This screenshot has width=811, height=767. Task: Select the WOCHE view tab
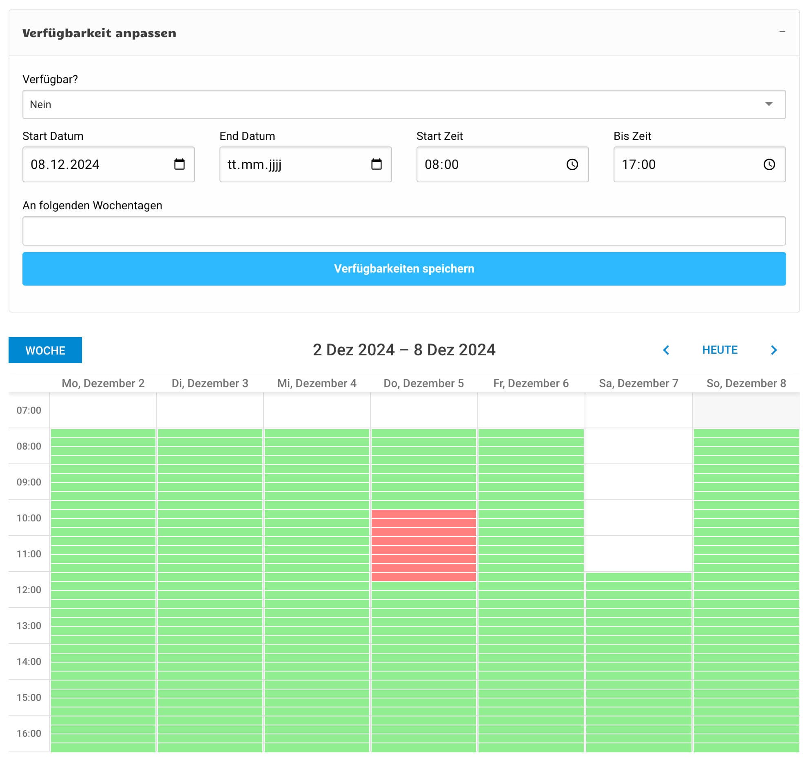[x=45, y=350]
